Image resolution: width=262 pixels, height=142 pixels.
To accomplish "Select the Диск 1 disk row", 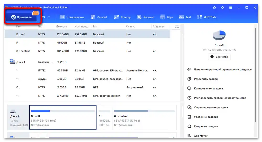I will pos(87,62).
